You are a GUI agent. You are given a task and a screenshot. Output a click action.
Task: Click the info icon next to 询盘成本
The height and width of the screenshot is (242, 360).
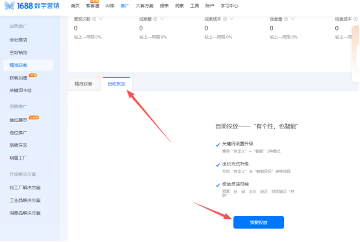[x=355, y=19]
